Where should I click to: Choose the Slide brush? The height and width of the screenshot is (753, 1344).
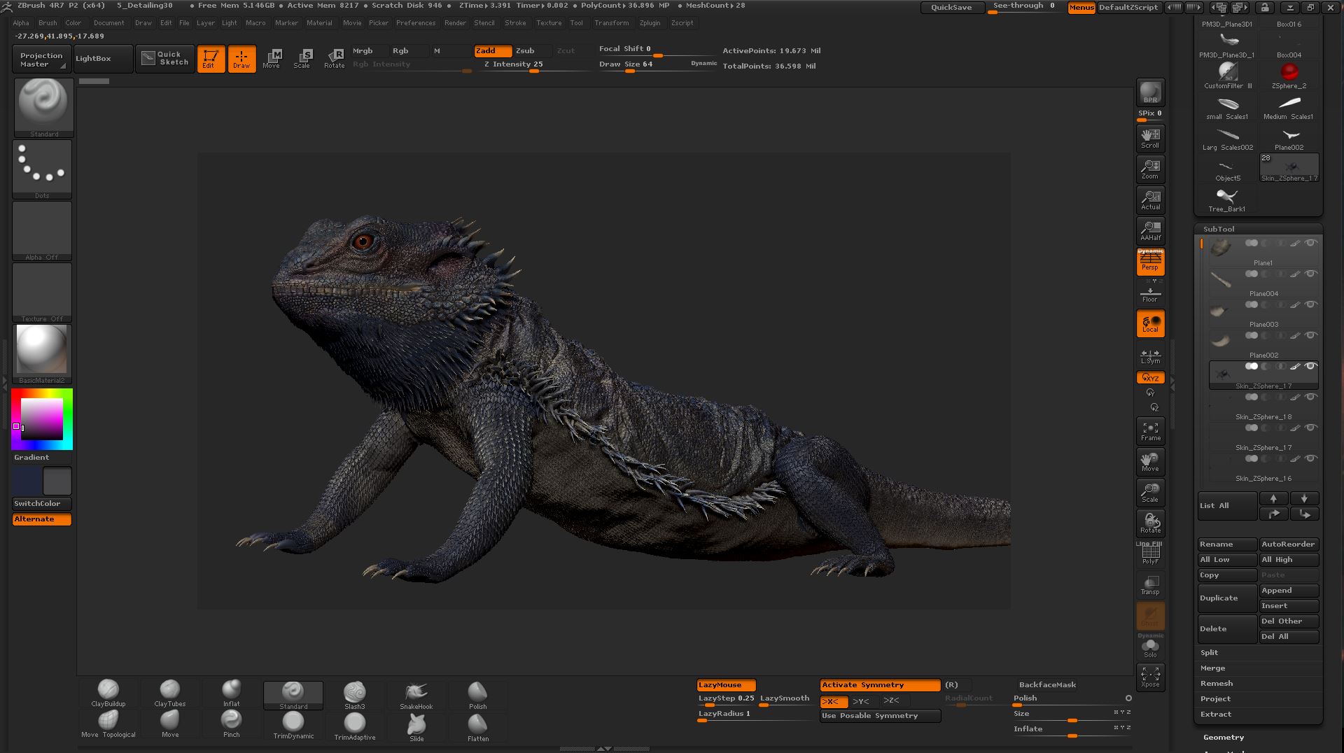[x=416, y=728]
